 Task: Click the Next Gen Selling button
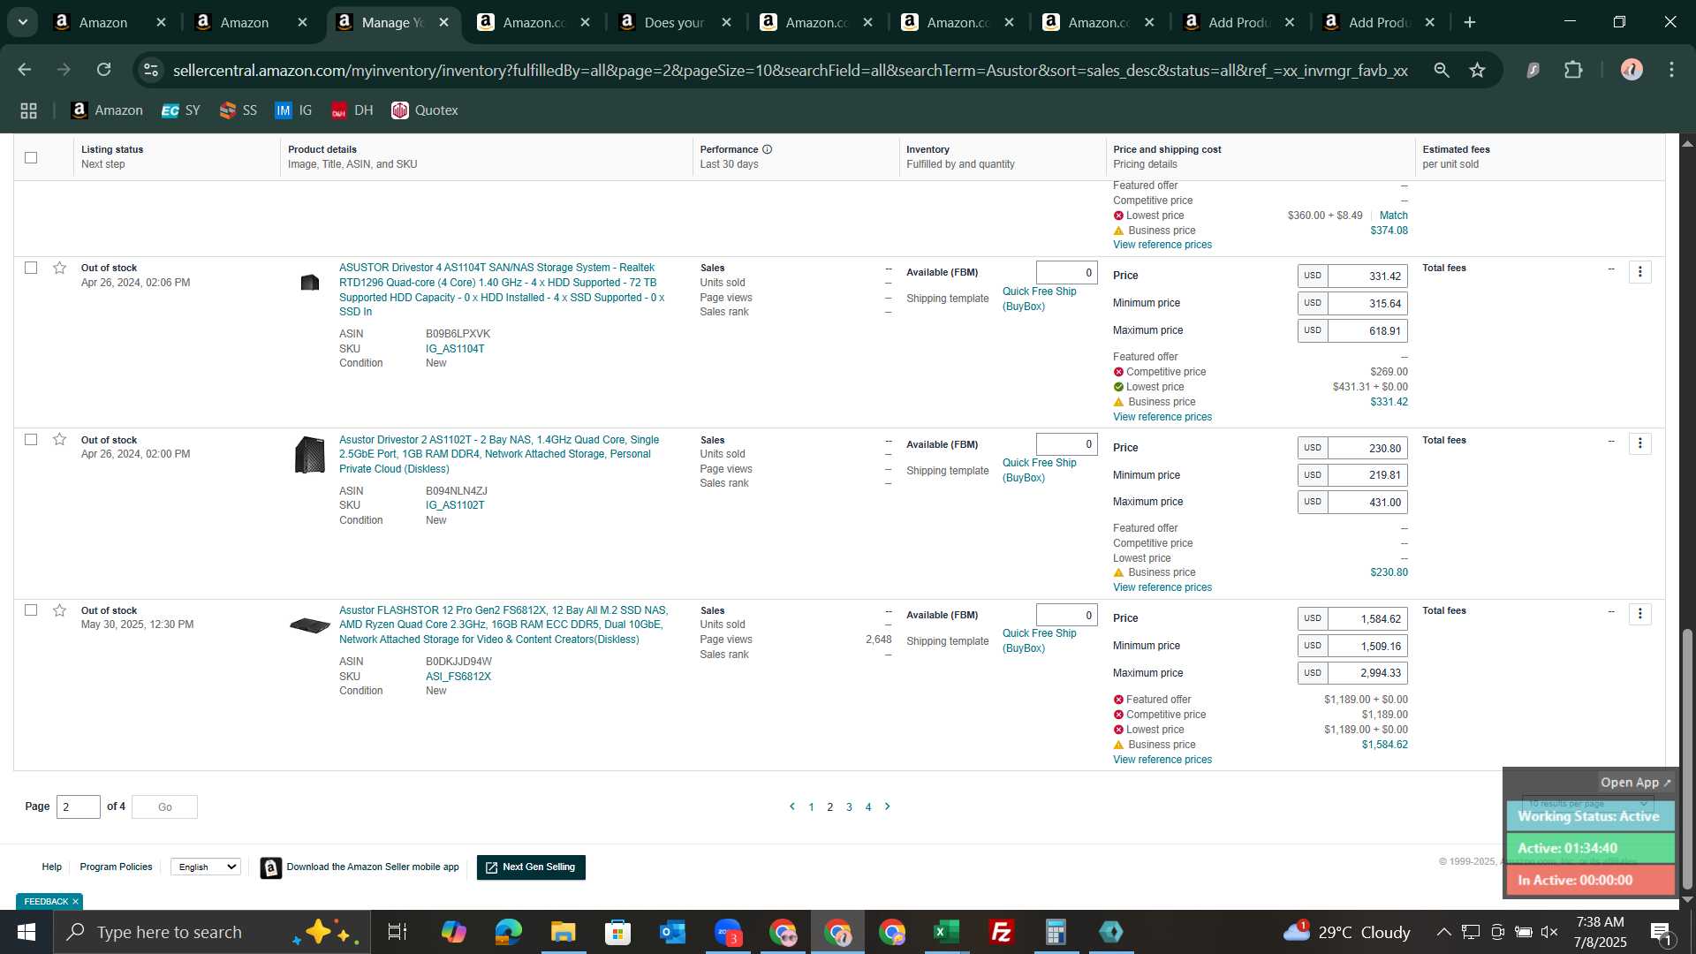pyautogui.click(x=531, y=867)
